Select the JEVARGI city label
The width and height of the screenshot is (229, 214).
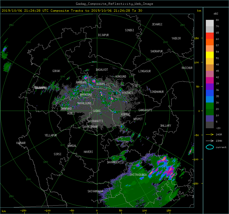tap(157, 24)
